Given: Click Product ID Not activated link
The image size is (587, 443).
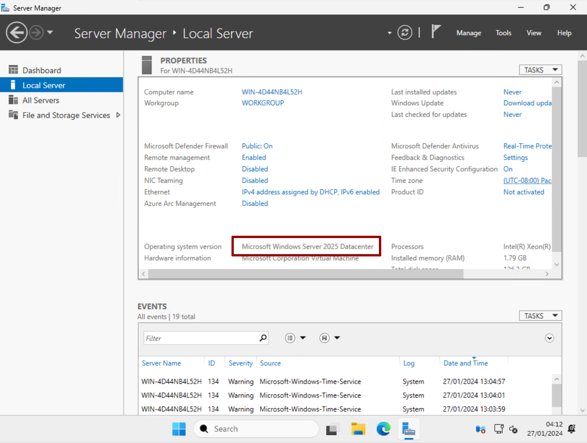Looking at the screenshot, I should click(524, 192).
